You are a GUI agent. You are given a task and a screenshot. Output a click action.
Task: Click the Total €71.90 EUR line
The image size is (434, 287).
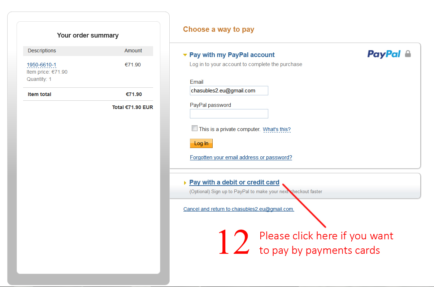(133, 107)
